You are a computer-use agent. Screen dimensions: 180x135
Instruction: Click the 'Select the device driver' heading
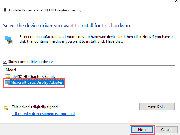click(68, 25)
